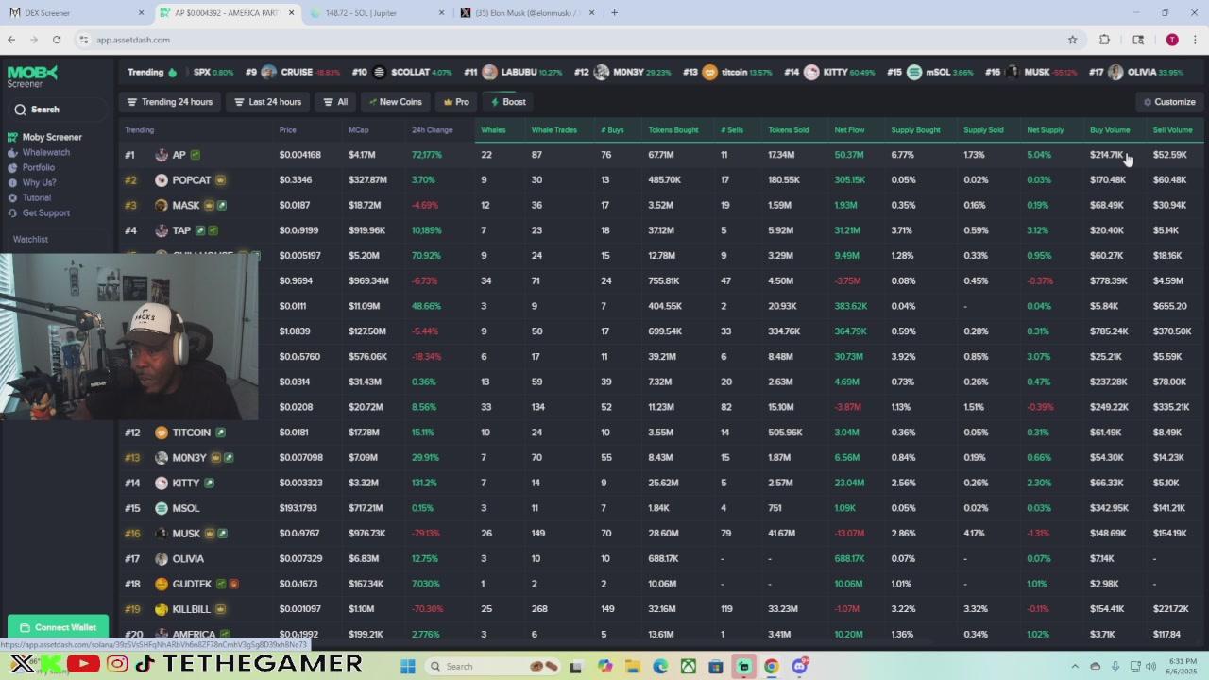Open the OLIVIA token row name
The width and height of the screenshot is (1209, 680).
[188, 559]
